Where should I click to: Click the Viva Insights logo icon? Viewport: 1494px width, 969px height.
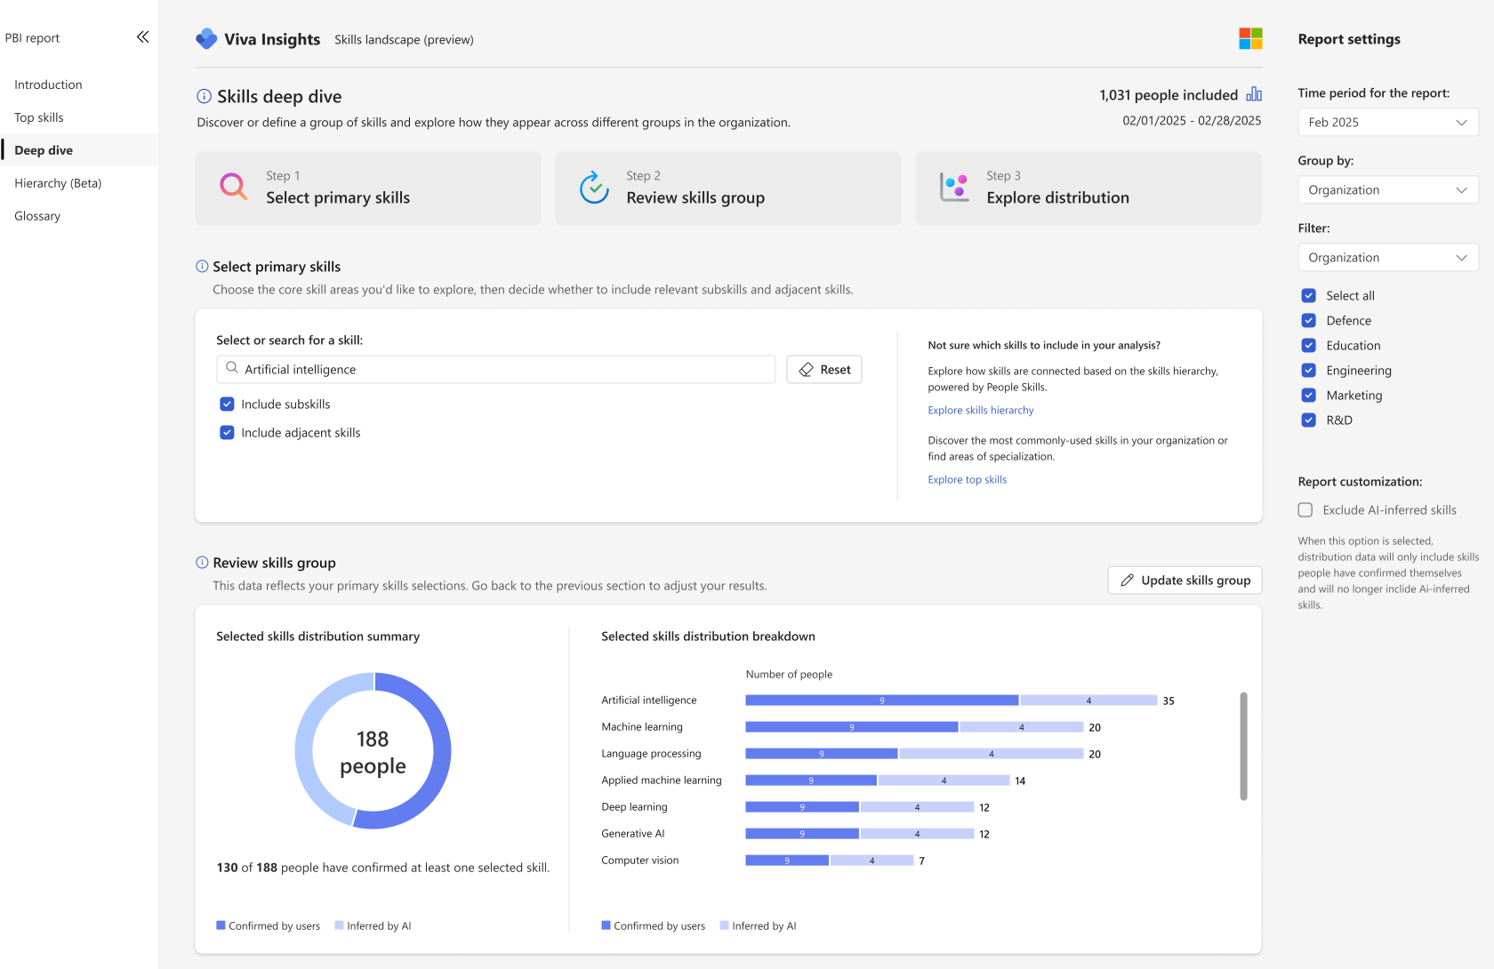click(x=206, y=39)
